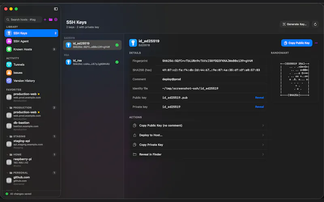
Task: Create a new folder using pink folder icon
Action: click(x=51, y=19)
